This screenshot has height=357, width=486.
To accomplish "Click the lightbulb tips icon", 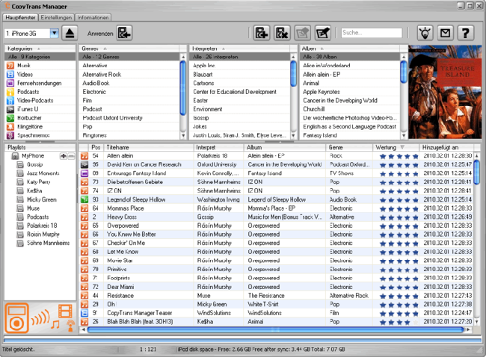I will tap(425, 33).
